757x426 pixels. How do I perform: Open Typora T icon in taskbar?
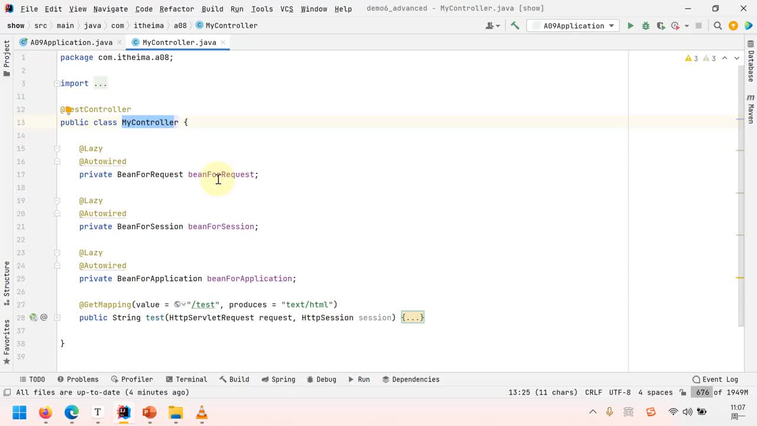98,412
